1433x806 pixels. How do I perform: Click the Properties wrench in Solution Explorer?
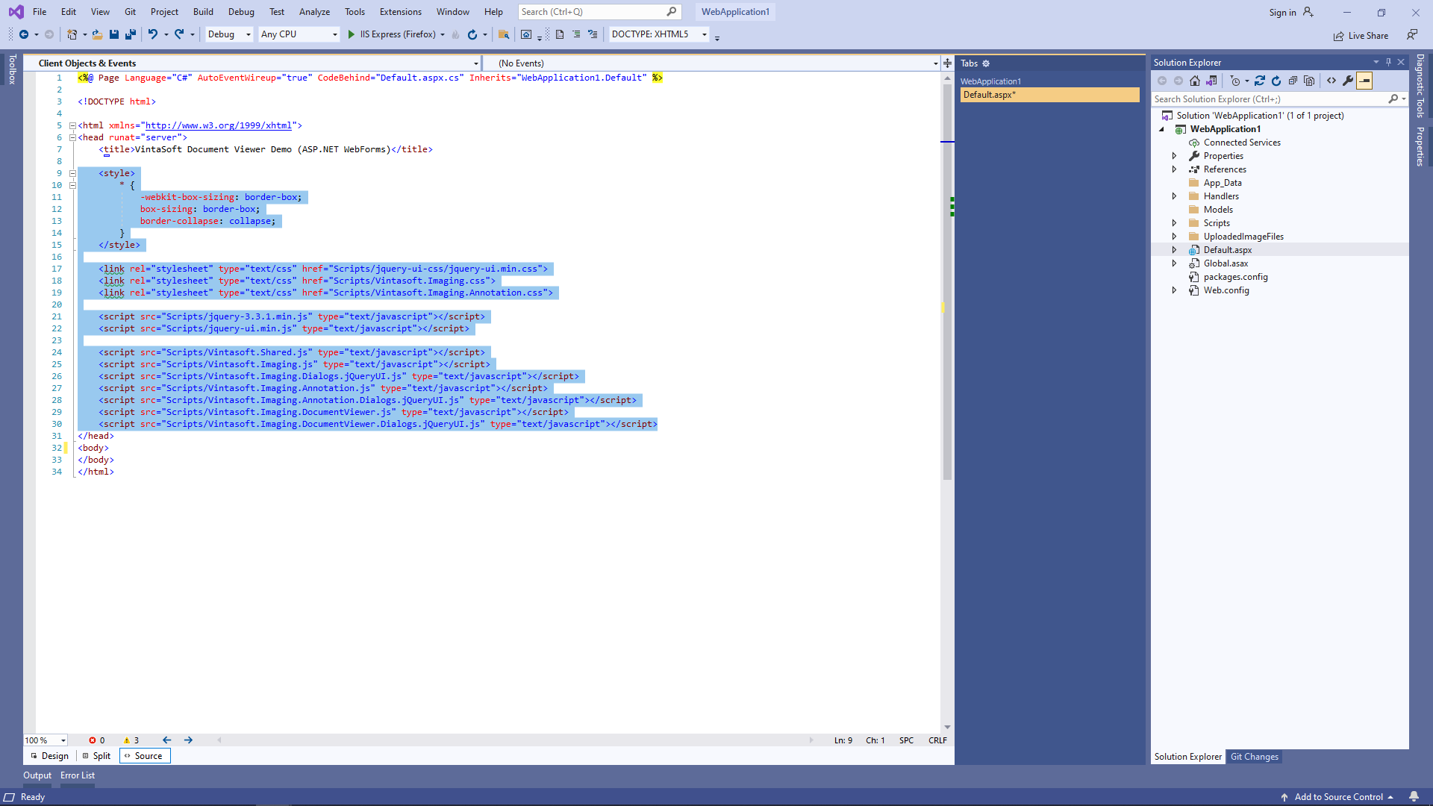tap(1348, 81)
